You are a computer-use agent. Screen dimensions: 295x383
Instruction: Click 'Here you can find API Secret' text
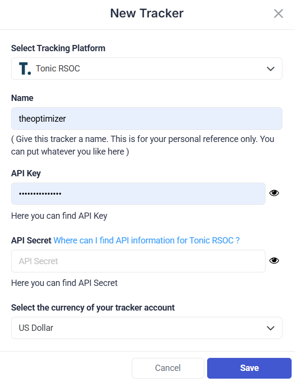[64, 283]
